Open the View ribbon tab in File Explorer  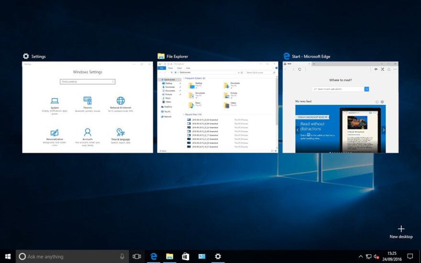[x=188, y=68]
